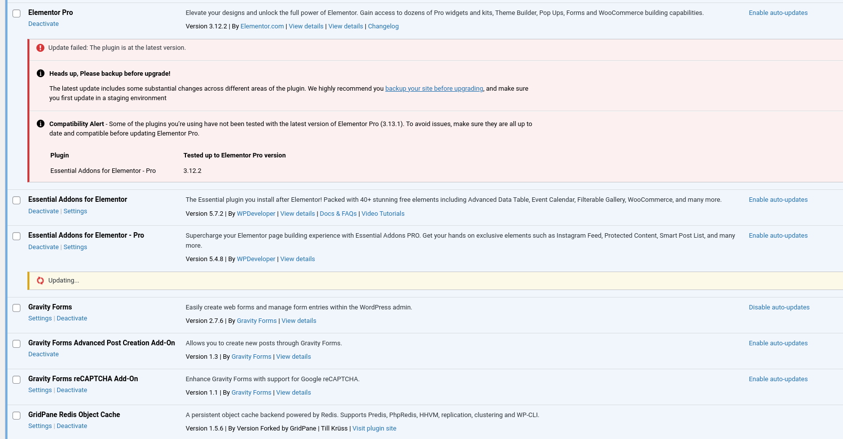Check the GridPane Redis Object Cache checkbox
The image size is (843, 439).
coord(16,416)
